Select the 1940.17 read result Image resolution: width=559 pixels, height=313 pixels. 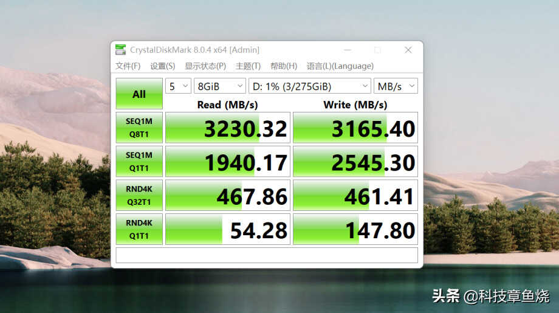[228, 162]
